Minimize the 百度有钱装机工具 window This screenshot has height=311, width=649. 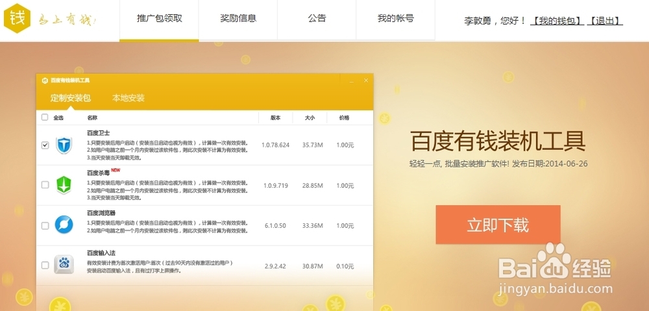351,81
